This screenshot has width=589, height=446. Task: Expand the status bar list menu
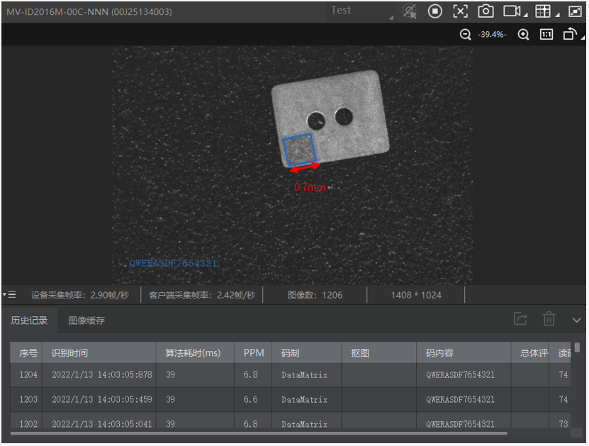pos(9,294)
